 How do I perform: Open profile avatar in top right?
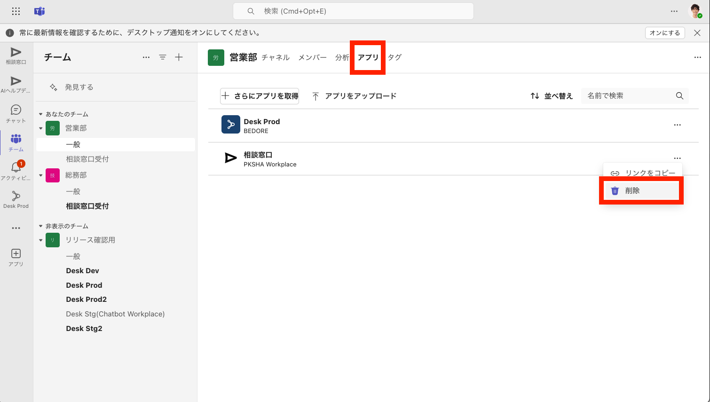695,11
